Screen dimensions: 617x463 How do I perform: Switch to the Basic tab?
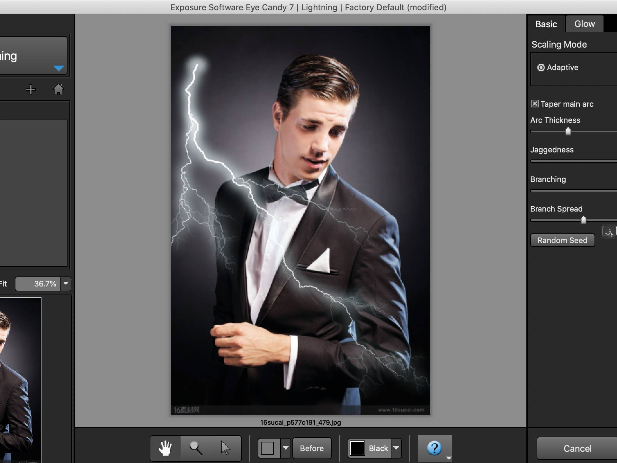pos(546,24)
